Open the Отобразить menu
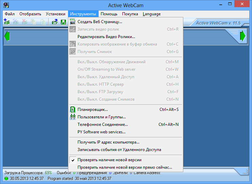The width and height of the screenshot is (252, 184). (x=30, y=14)
